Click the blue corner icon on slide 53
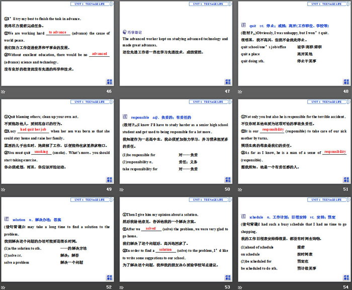 (228, 277)
